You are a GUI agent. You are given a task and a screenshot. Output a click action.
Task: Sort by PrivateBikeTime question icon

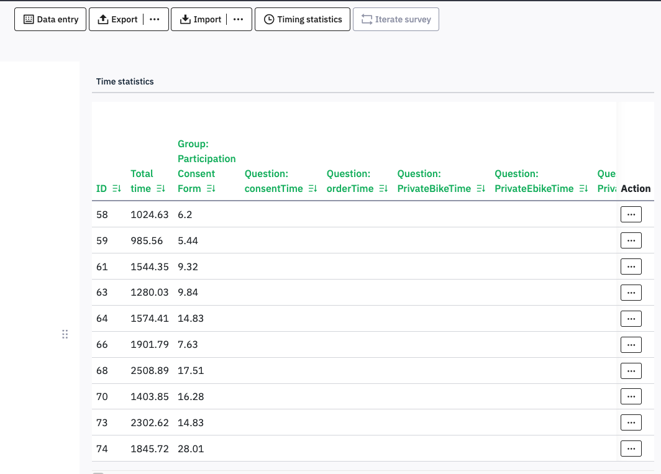pos(481,189)
